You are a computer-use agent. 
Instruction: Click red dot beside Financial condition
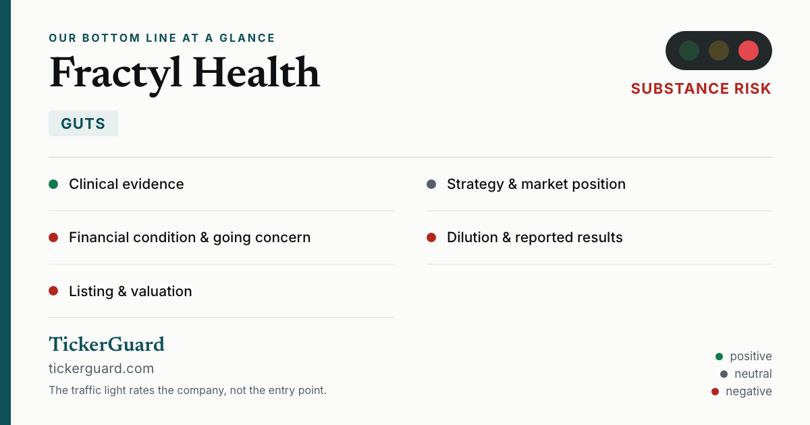point(53,237)
